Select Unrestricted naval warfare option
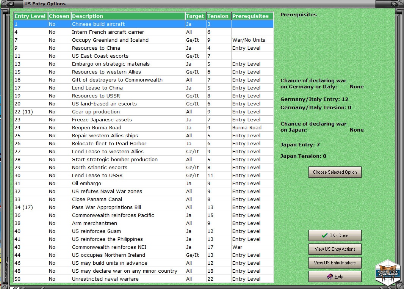404x289 pixels. click(x=144, y=279)
